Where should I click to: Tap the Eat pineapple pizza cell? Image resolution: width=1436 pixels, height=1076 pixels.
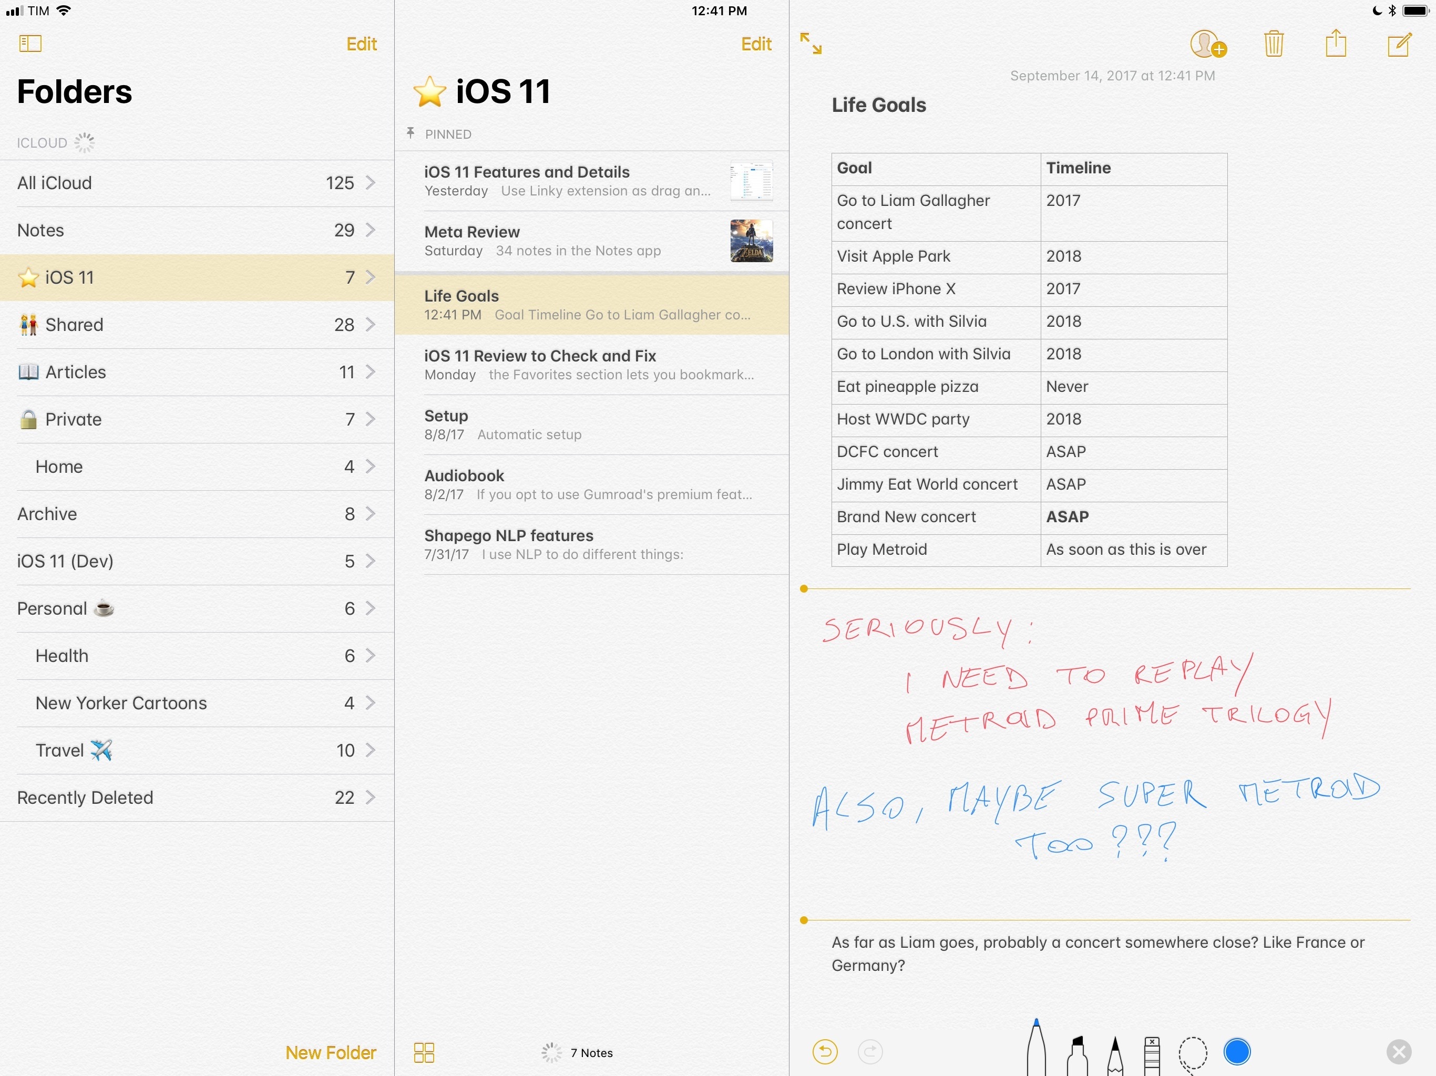936,387
